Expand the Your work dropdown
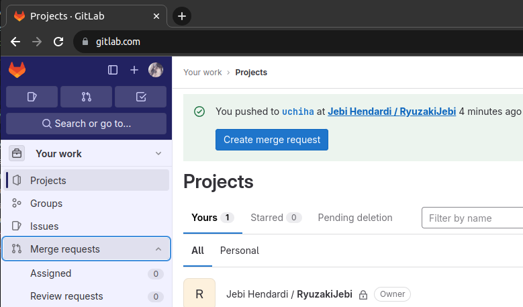 pyautogui.click(x=158, y=154)
